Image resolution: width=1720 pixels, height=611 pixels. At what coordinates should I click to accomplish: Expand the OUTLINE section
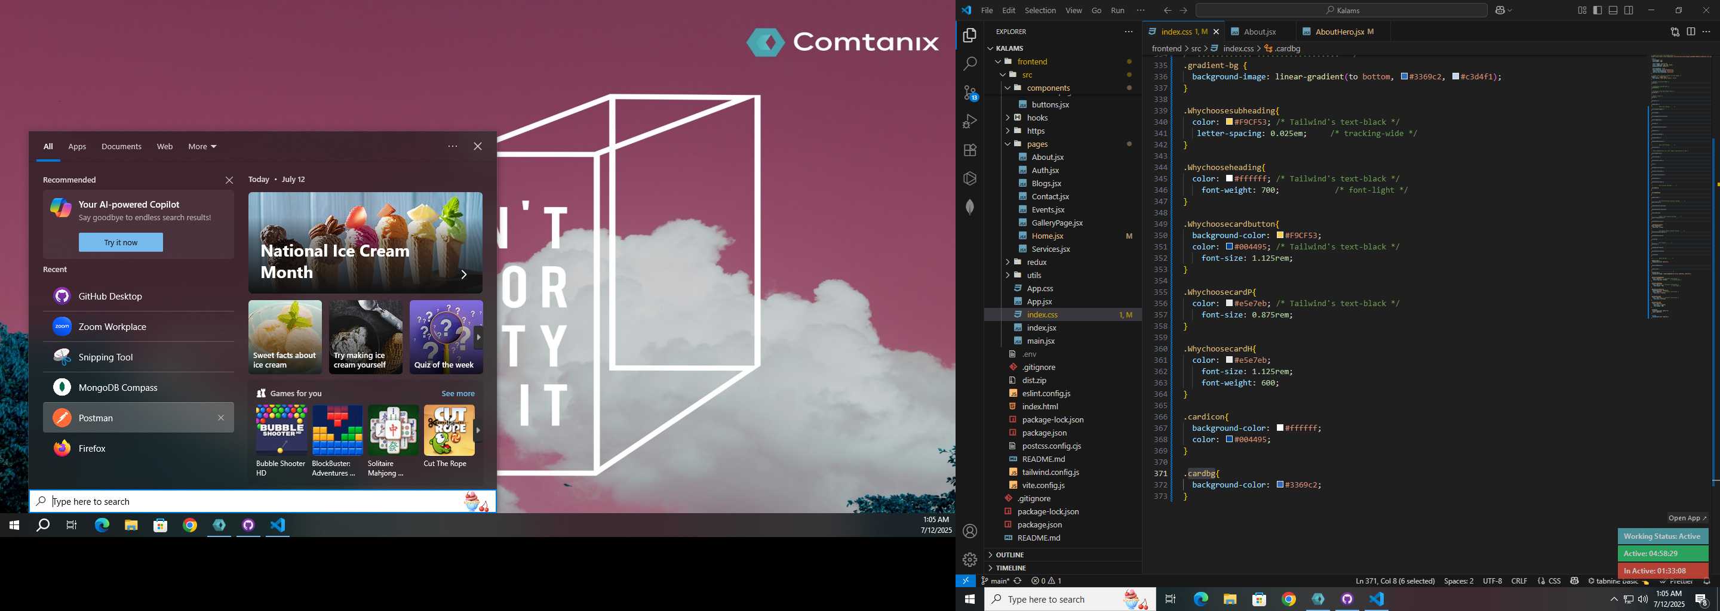pyautogui.click(x=1063, y=555)
